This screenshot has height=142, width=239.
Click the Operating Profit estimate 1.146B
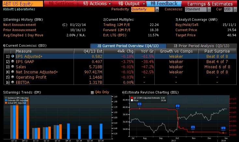(96, 77)
